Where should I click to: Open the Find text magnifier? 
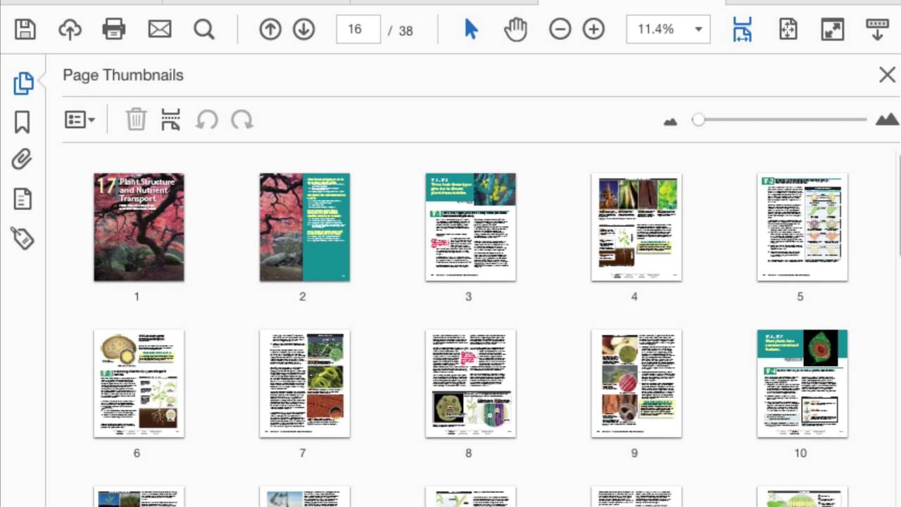(204, 30)
